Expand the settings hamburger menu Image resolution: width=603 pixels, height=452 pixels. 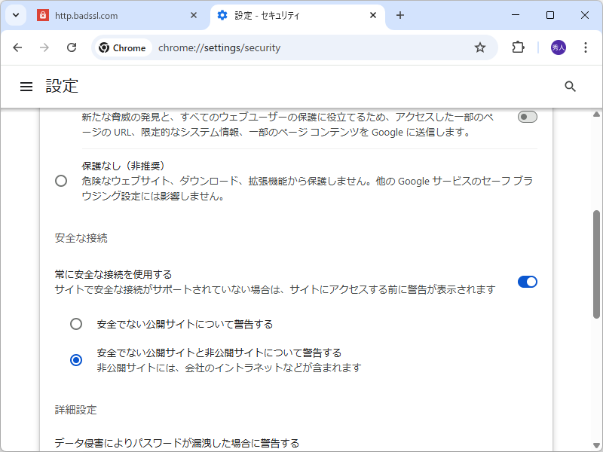[x=26, y=86]
